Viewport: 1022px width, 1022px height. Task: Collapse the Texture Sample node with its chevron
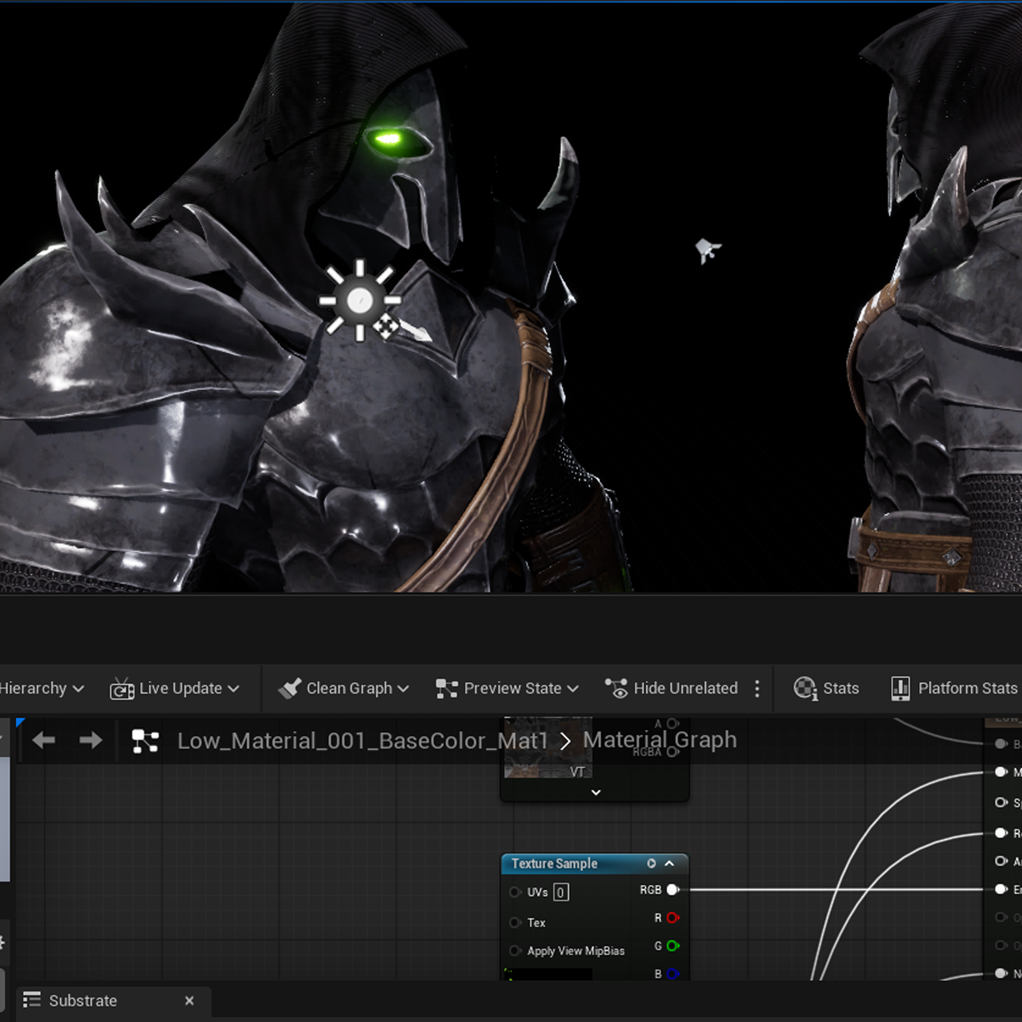pyautogui.click(x=669, y=863)
